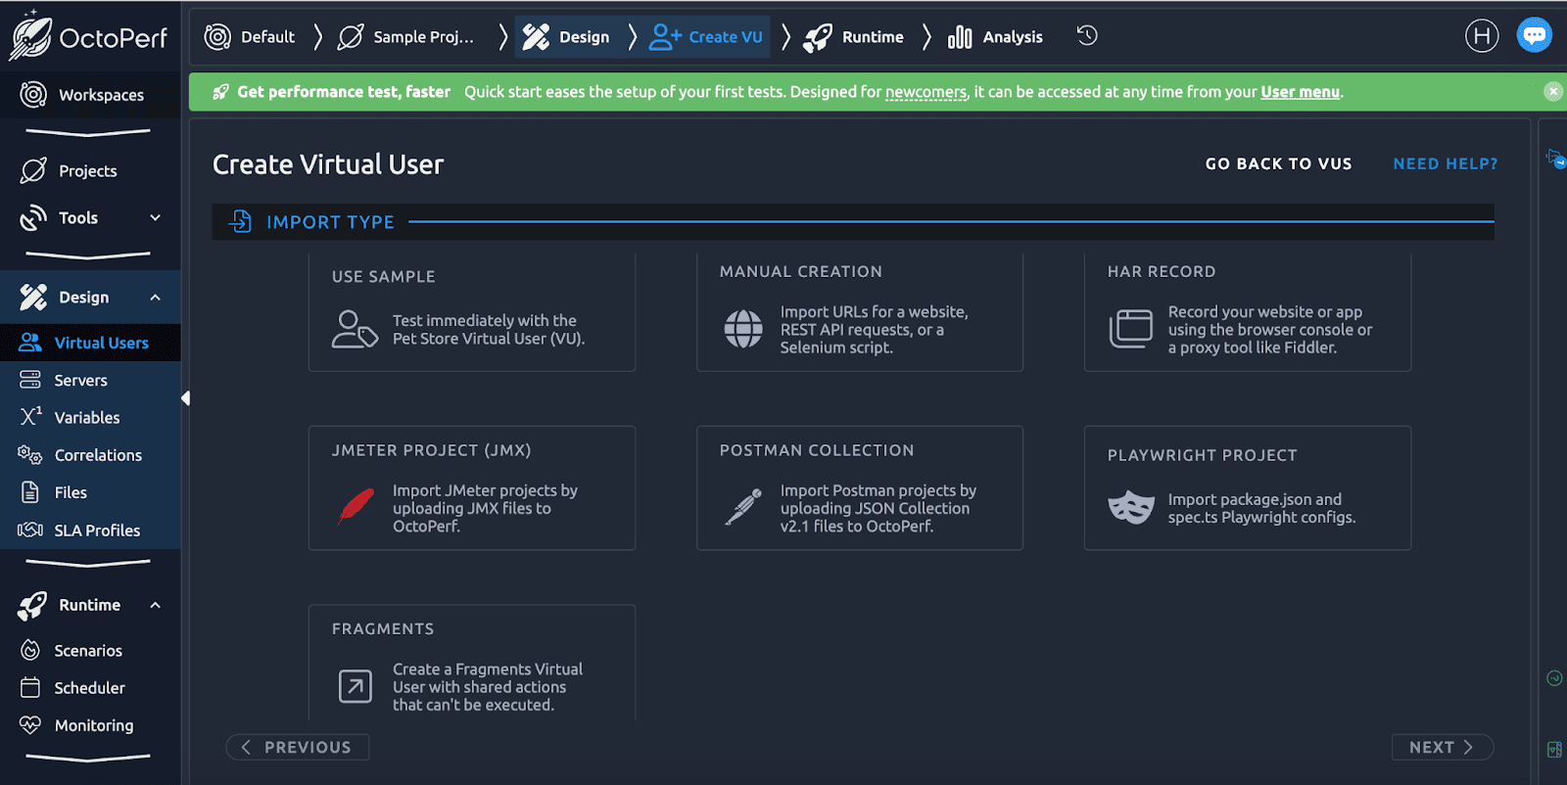
Task: Collapse the Design section chevron
Action: 155,298
